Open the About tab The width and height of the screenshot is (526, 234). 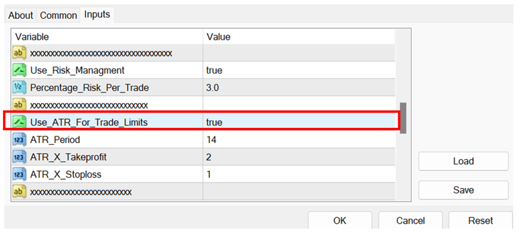pos(21,16)
